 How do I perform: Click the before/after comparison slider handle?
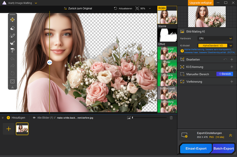50,62
